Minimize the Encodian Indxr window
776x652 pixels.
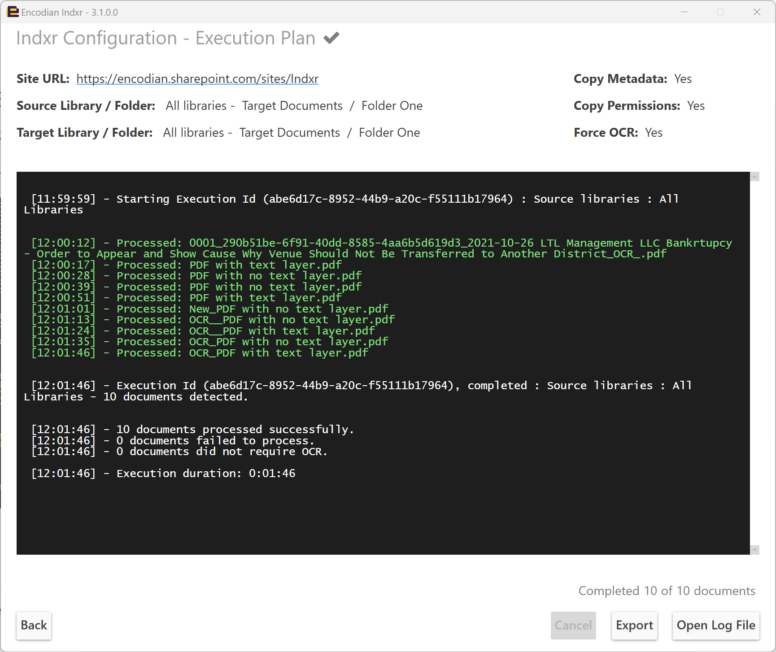point(684,12)
